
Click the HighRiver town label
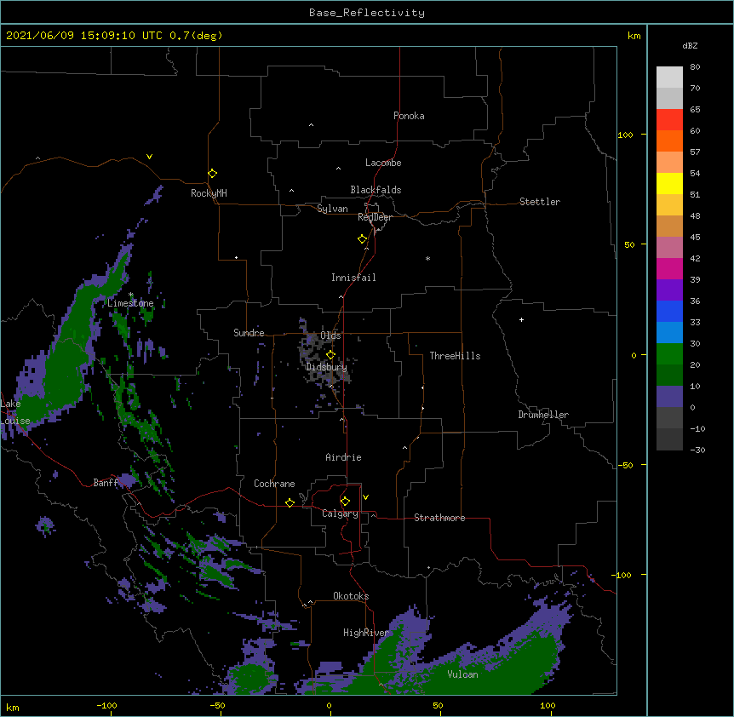coord(366,633)
